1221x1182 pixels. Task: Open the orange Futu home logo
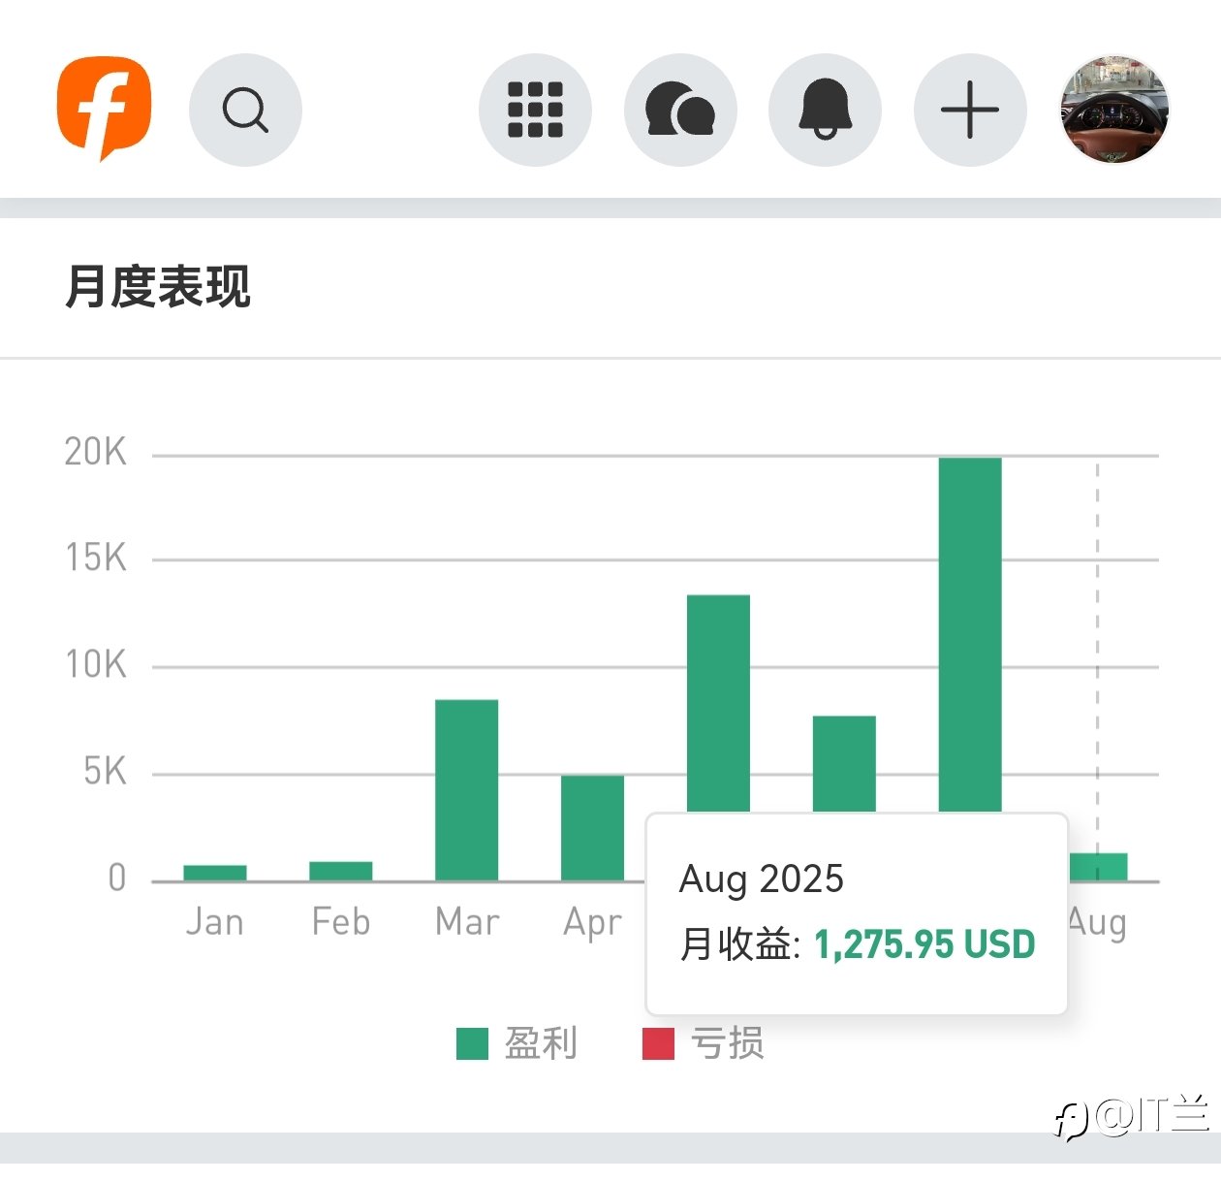click(x=105, y=109)
